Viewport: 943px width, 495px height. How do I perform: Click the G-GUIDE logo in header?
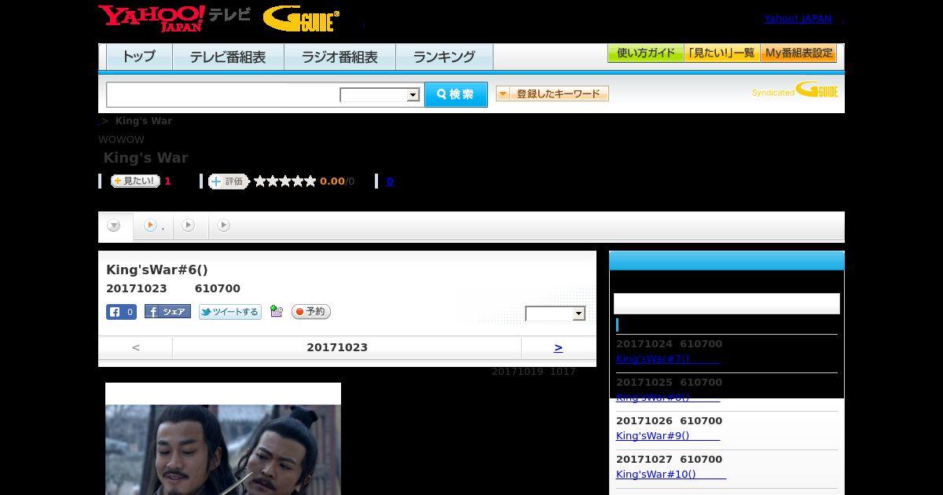click(301, 18)
